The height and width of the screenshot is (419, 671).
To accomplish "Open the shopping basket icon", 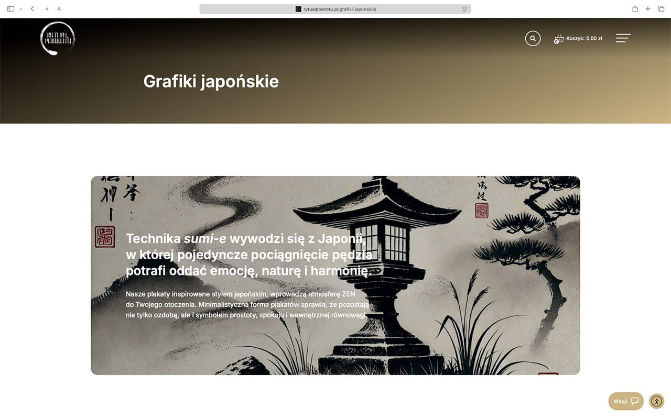I will pos(559,39).
